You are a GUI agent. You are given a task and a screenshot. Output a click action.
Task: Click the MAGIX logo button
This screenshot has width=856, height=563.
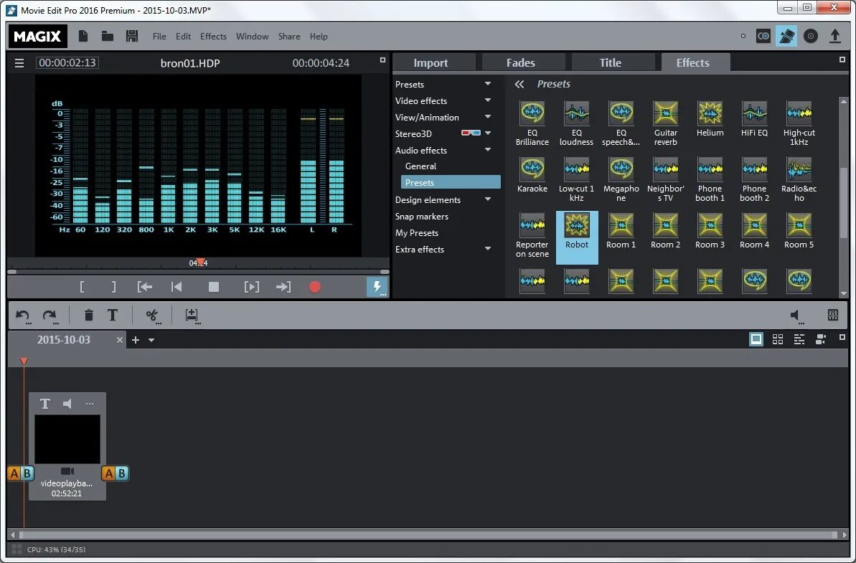[x=37, y=36]
